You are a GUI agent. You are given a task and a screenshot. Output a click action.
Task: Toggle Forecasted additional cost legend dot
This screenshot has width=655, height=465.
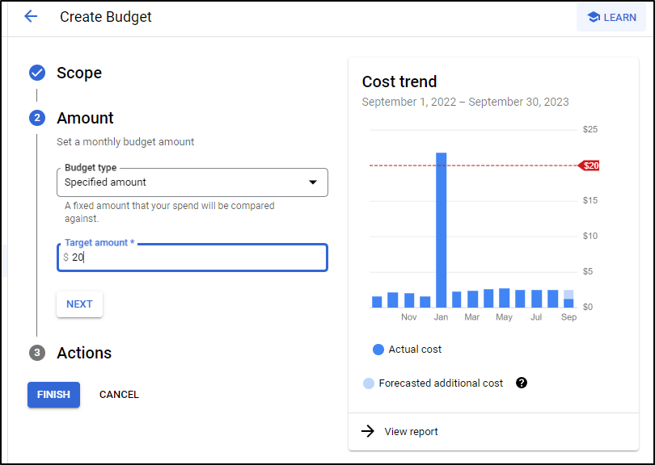pyautogui.click(x=369, y=383)
